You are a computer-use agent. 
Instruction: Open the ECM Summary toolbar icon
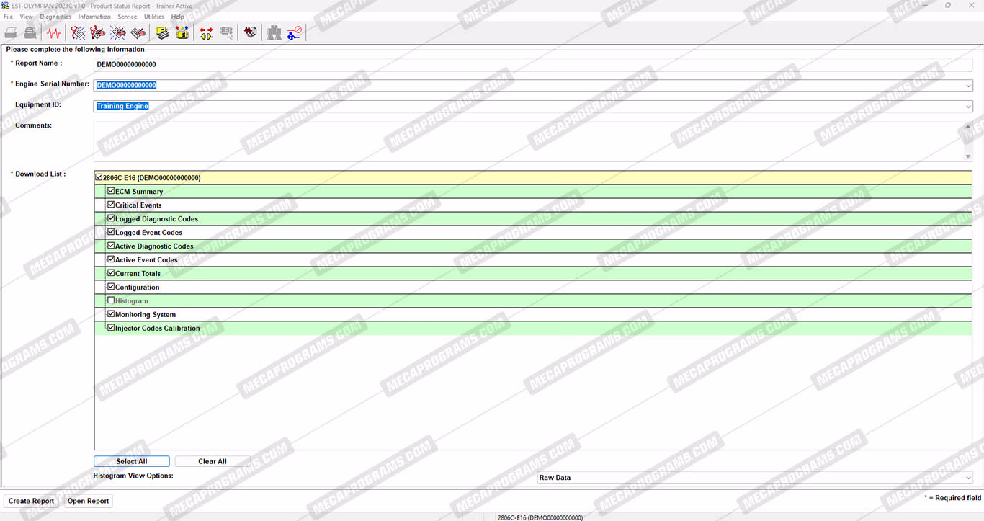click(162, 32)
